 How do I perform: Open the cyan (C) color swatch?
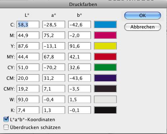coord(105,25)
